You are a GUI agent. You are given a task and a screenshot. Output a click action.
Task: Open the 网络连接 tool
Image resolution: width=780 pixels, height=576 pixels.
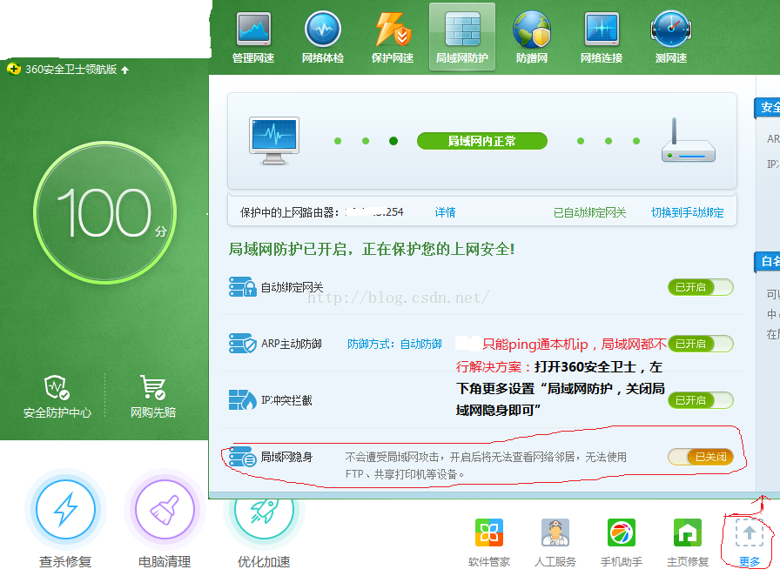coord(602,38)
